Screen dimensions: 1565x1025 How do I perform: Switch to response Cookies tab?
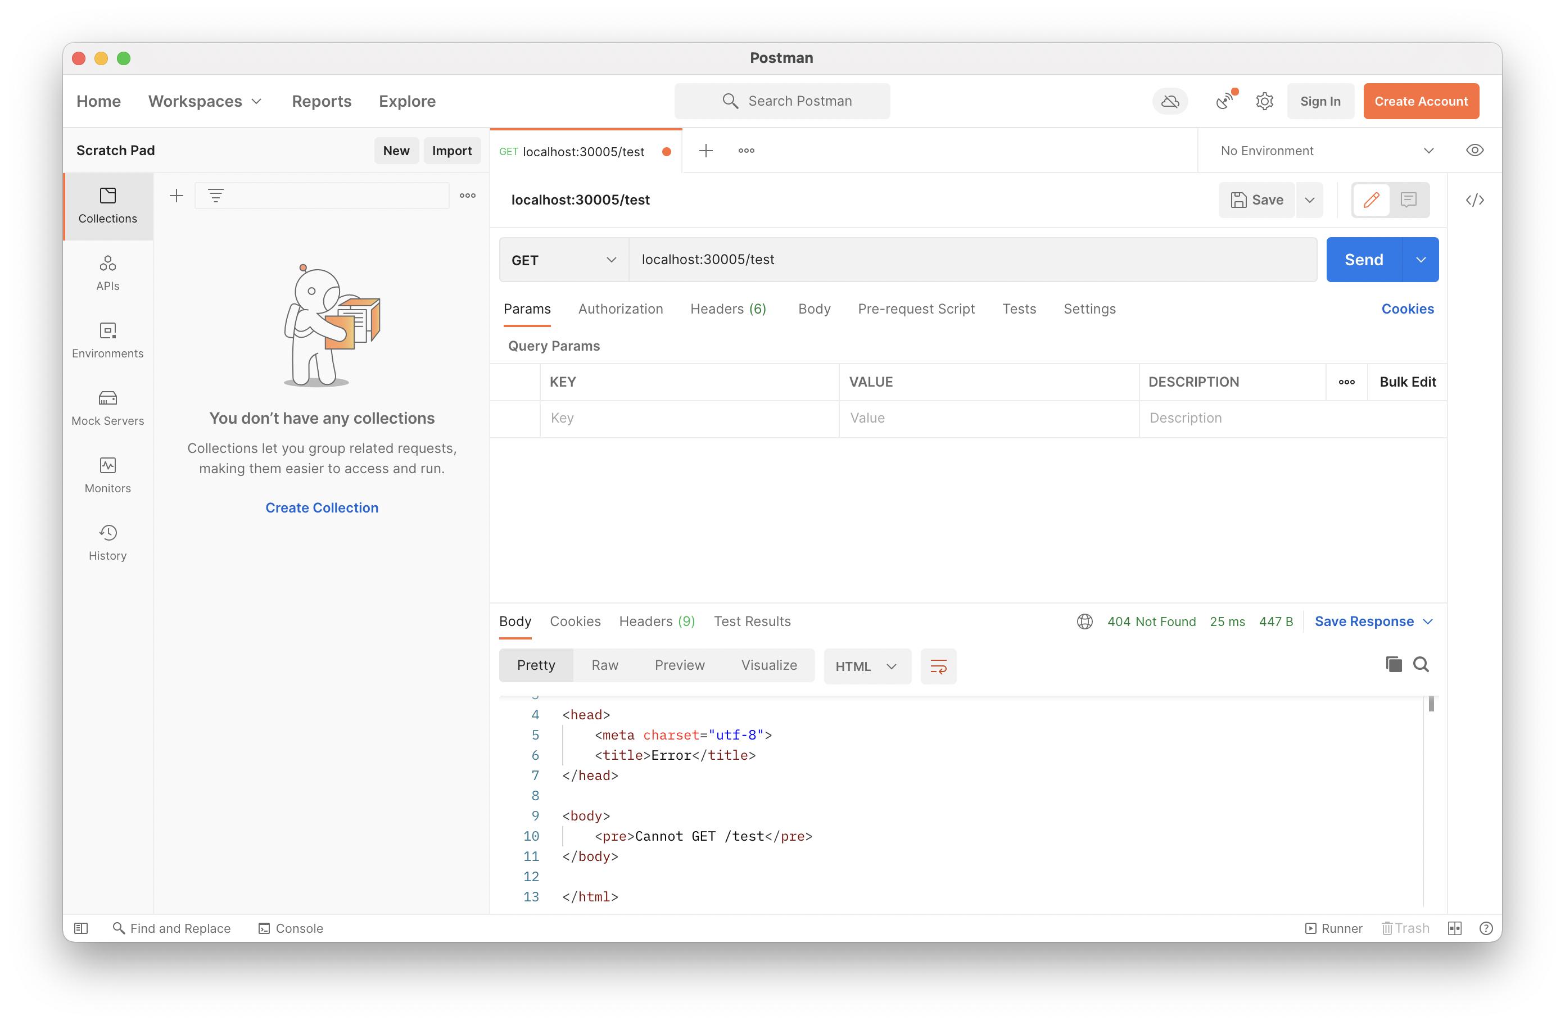pyautogui.click(x=575, y=622)
